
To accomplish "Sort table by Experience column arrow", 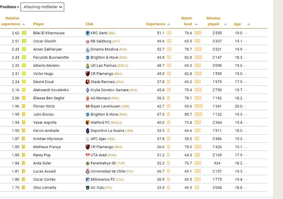I will [169, 24].
